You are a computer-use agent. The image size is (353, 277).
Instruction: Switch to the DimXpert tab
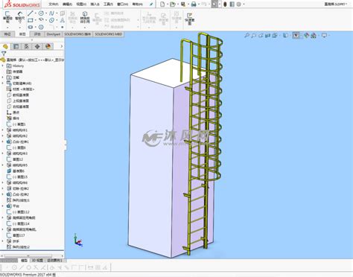(x=54, y=34)
